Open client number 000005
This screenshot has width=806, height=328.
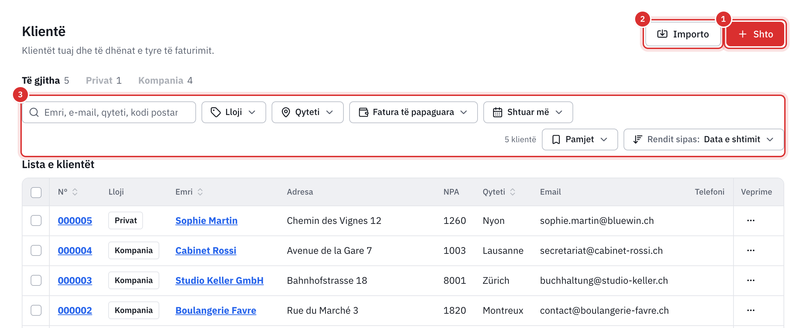click(x=75, y=221)
